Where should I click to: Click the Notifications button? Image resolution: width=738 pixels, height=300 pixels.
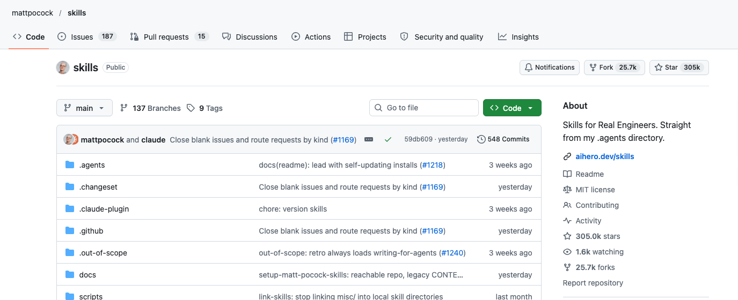tap(550, 67)
